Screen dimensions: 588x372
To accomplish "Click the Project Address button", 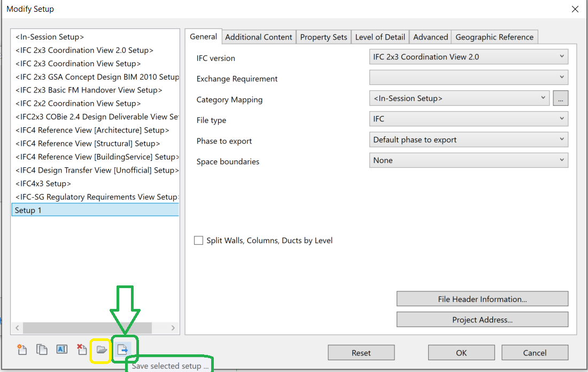I will pos(482,319).
